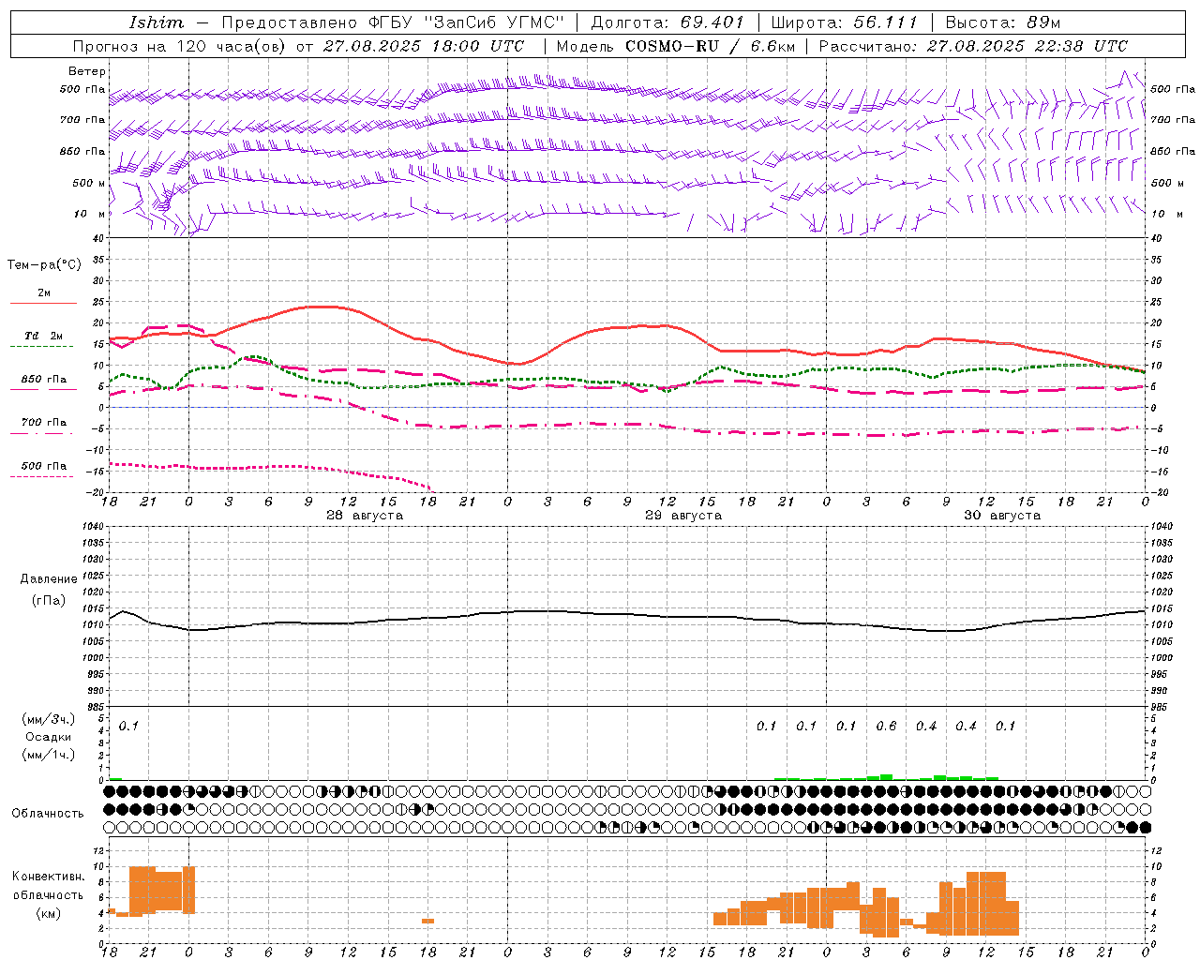Select the Модель COSMO-RU / 6.6км label
The height and width of the screenshot is (960, 1200).
pyautogui.click(x=676, y=46)
